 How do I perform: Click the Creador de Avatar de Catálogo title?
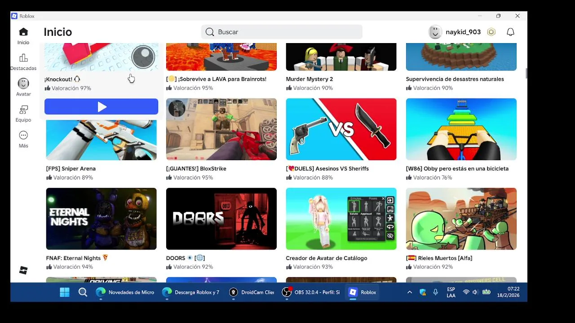point(327,258)
